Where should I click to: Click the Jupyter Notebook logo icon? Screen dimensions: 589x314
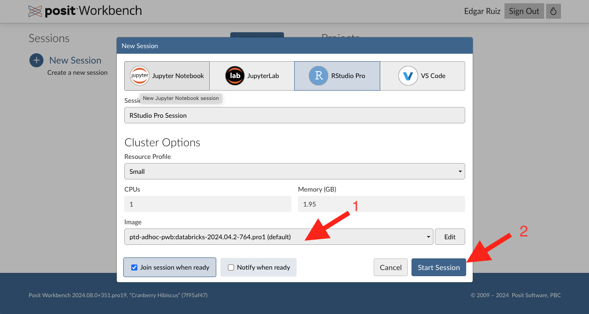[x=139, y=76]
